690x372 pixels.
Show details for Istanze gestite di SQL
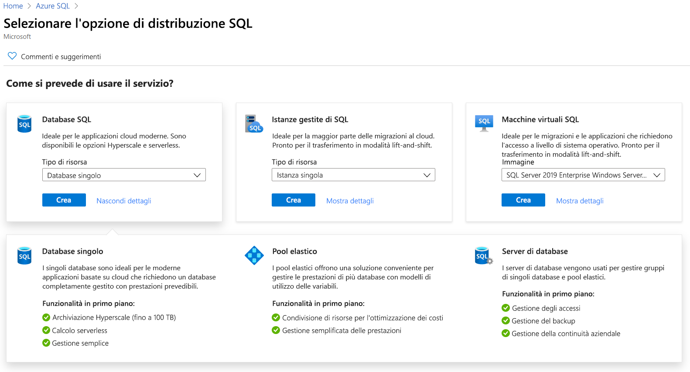[350, 201]
